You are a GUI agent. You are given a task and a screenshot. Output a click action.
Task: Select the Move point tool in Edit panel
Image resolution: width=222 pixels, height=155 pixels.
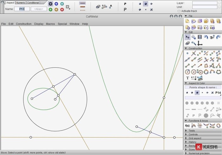point(187,37)
